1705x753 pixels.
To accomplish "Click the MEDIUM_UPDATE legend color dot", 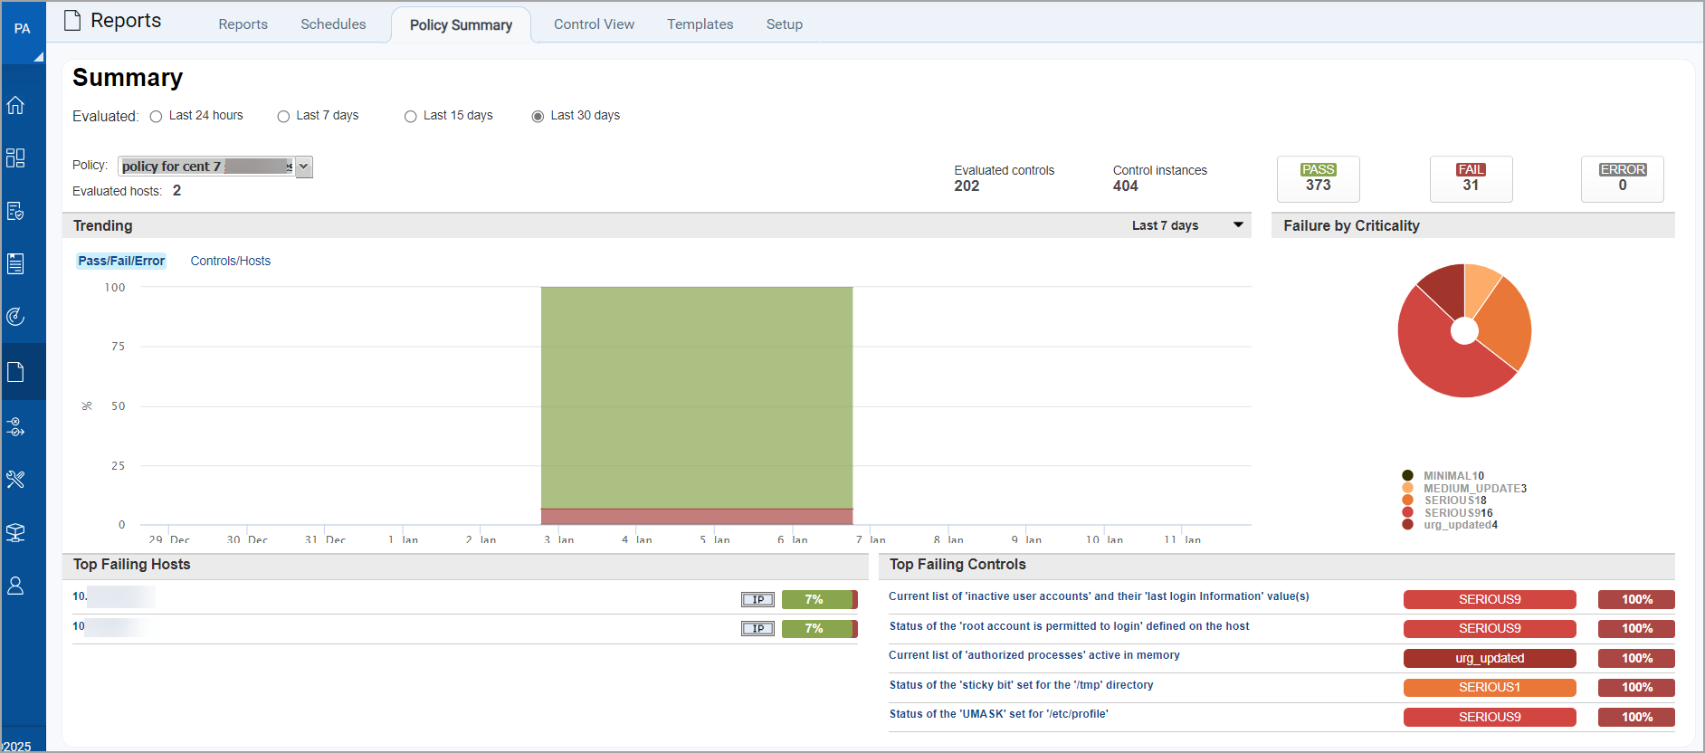I will (1407, 488).
